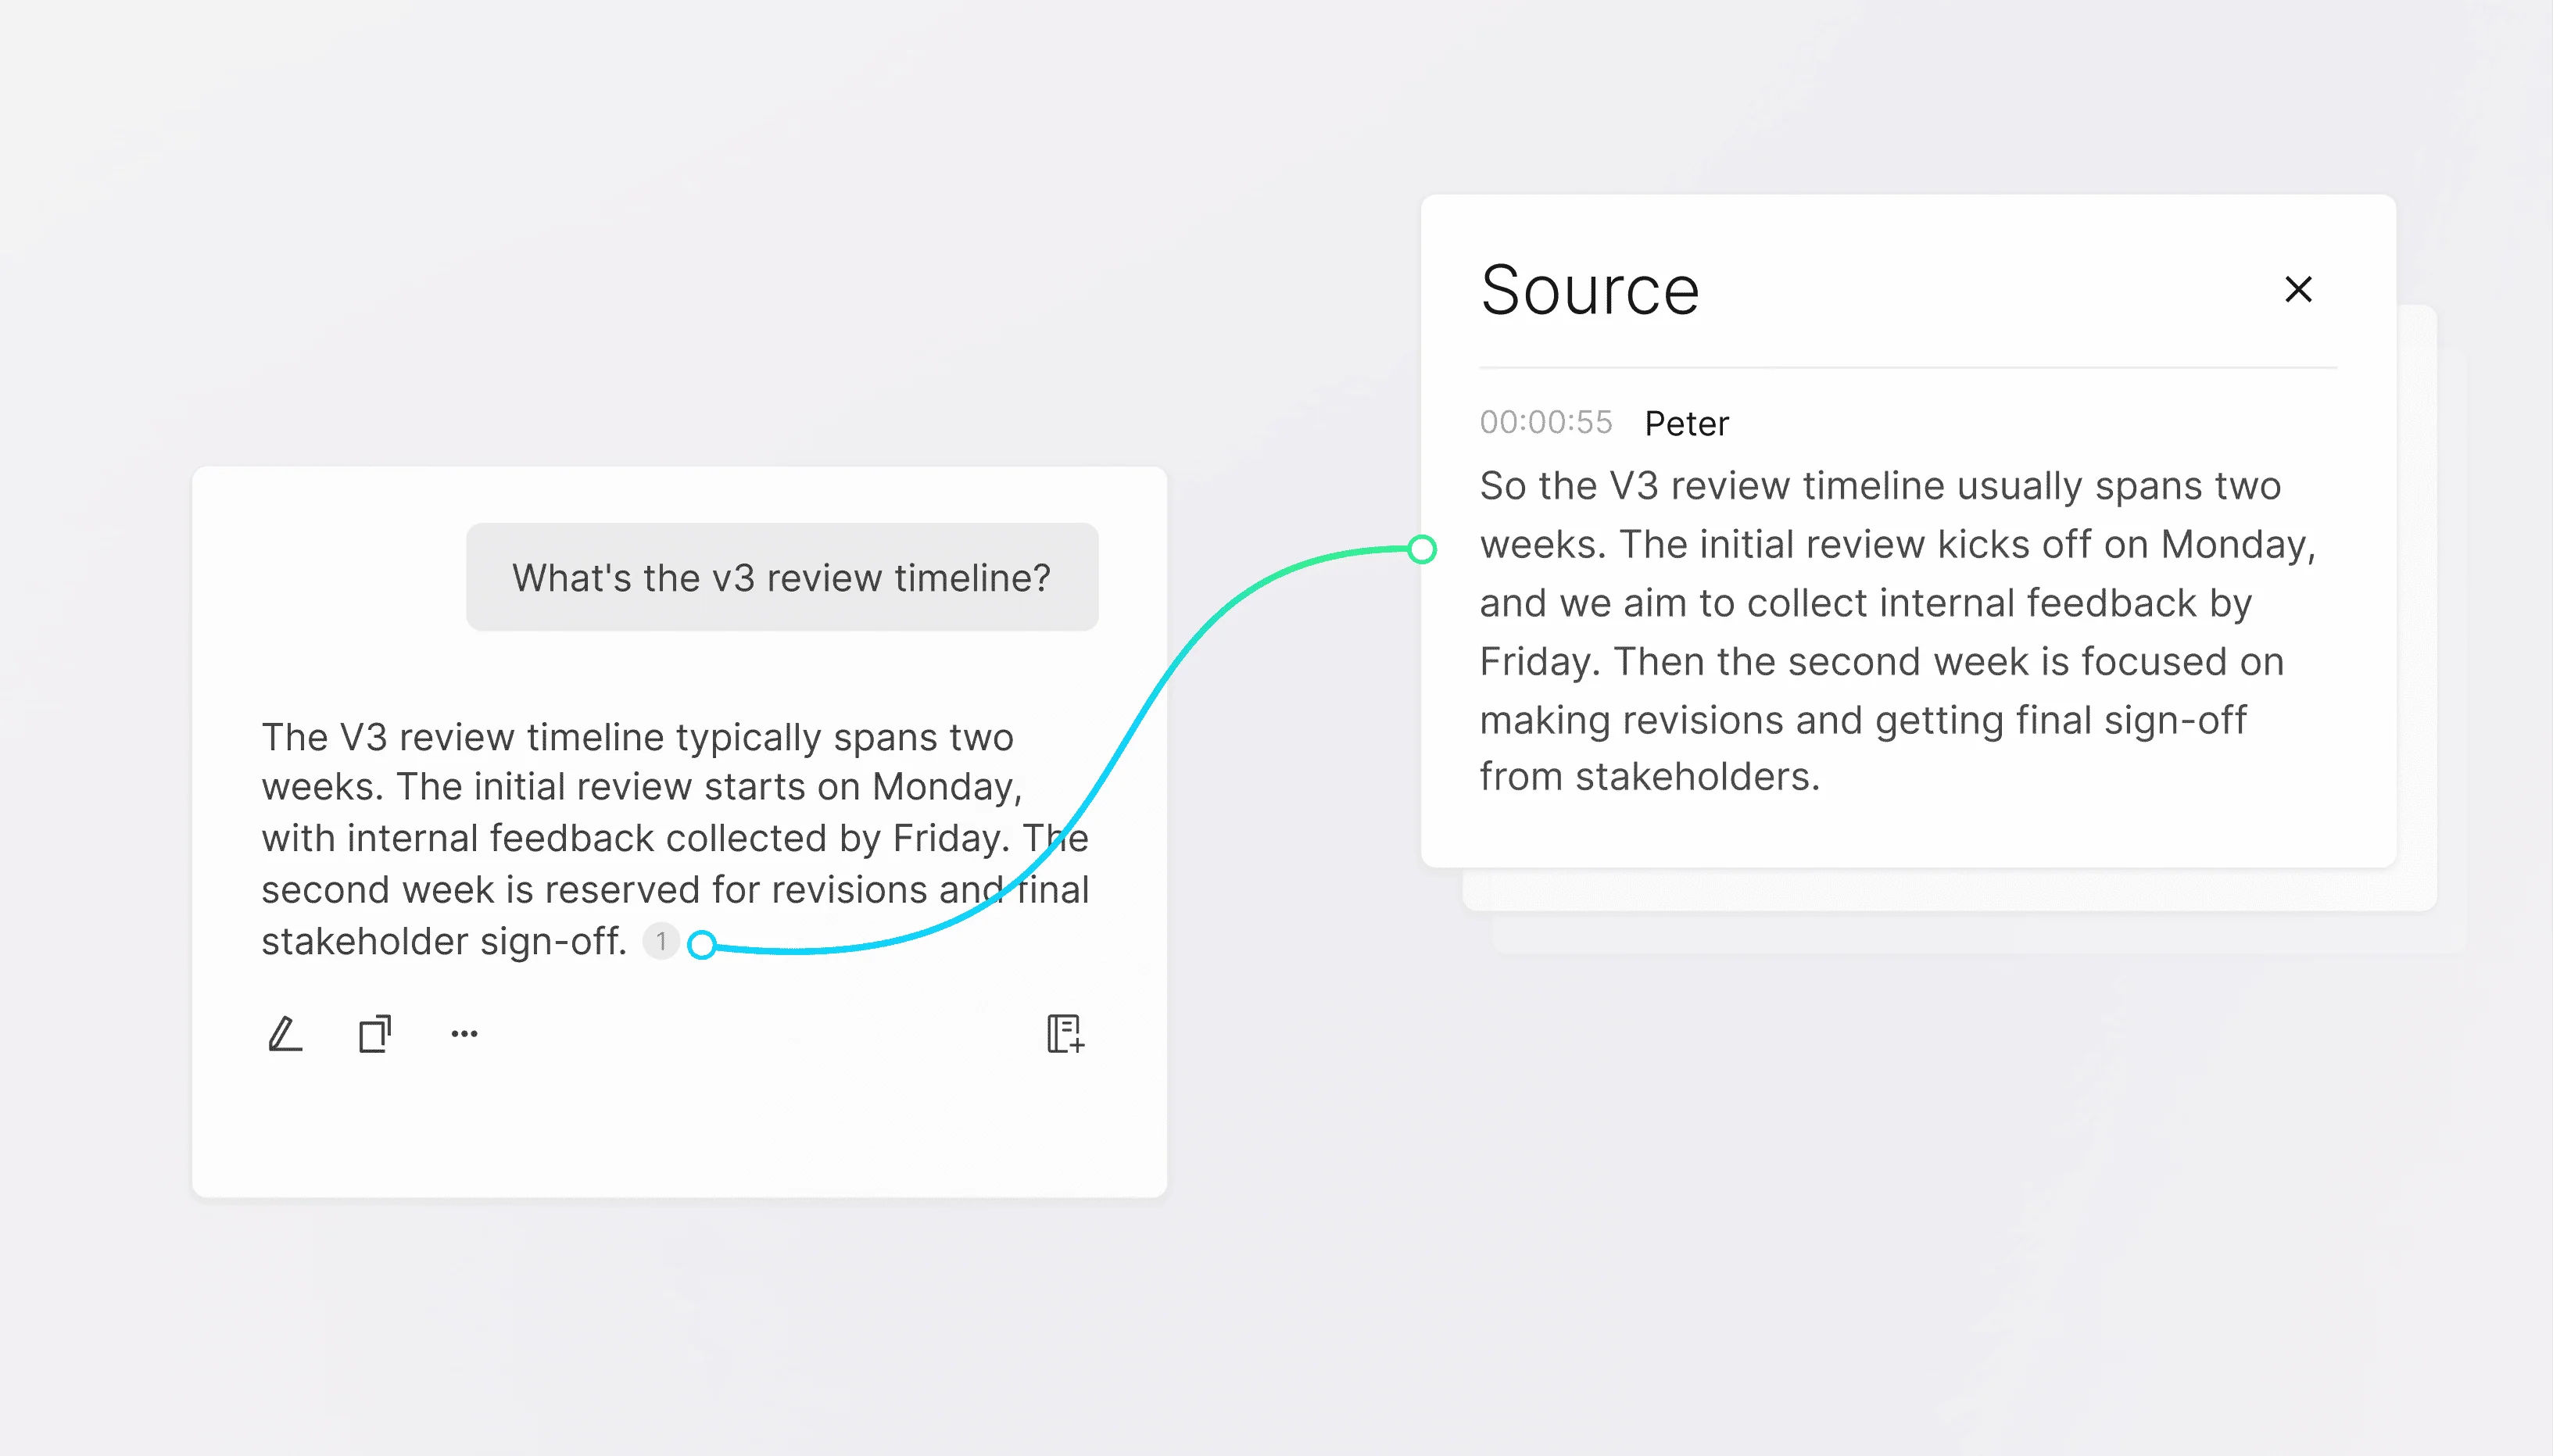Close the Source panel

pyautogui.click(x=2298, y=289)
